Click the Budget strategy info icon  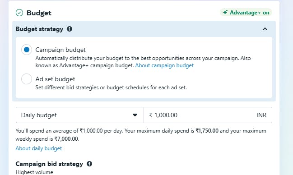tap(70, 29)
